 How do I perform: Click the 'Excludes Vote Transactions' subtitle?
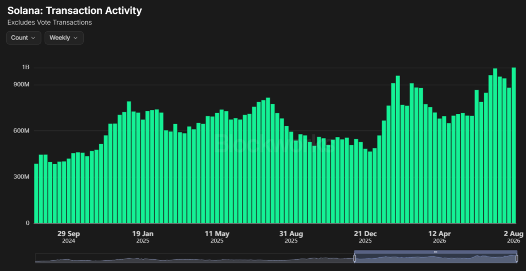[x=50, y=23]
